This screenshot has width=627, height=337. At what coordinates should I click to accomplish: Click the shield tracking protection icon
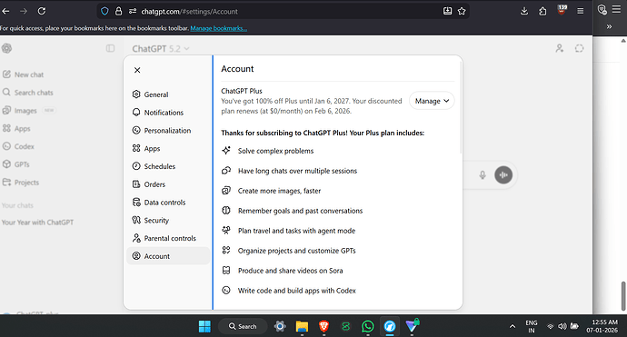(x=104, y=11)
